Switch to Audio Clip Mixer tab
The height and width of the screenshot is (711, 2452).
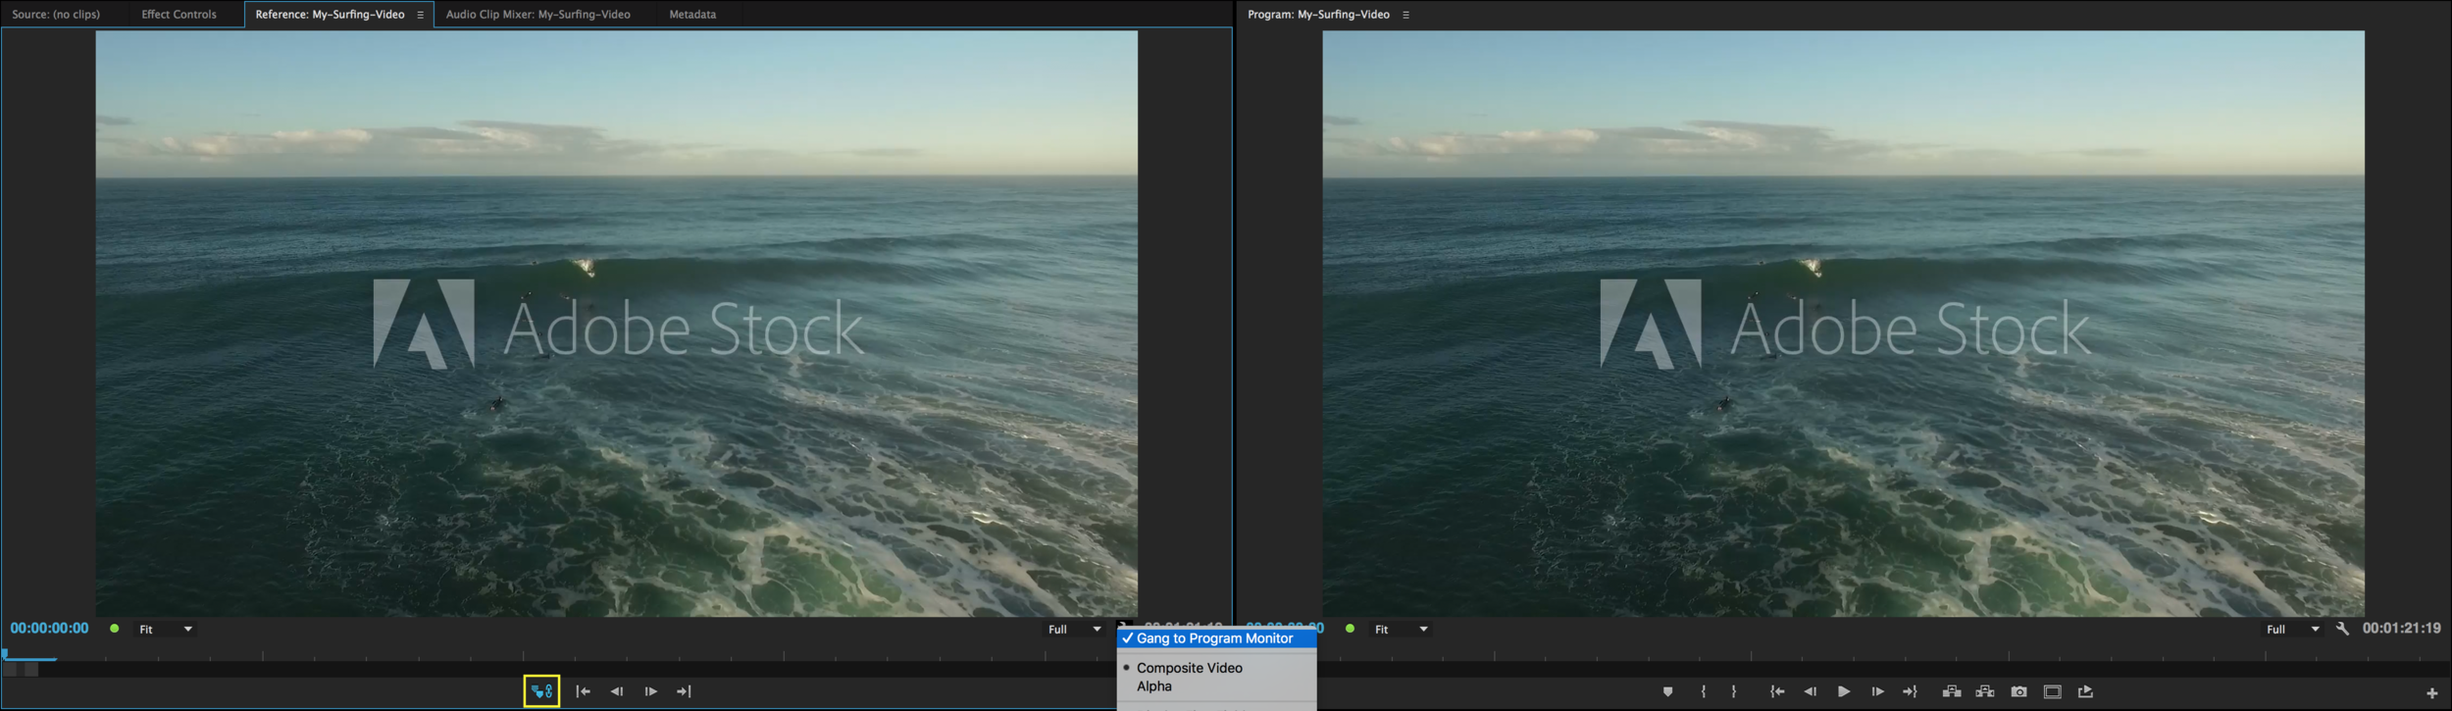pyautogui.click(x=537, y=15)
